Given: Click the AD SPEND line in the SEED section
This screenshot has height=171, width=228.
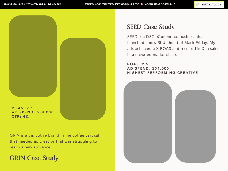Looking at the screenshot, I should click(x=148, y=68).
